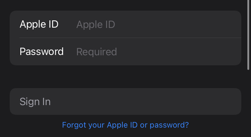Click the Sign In text label
Screen dimensions: 251x137
pos(35,102)
